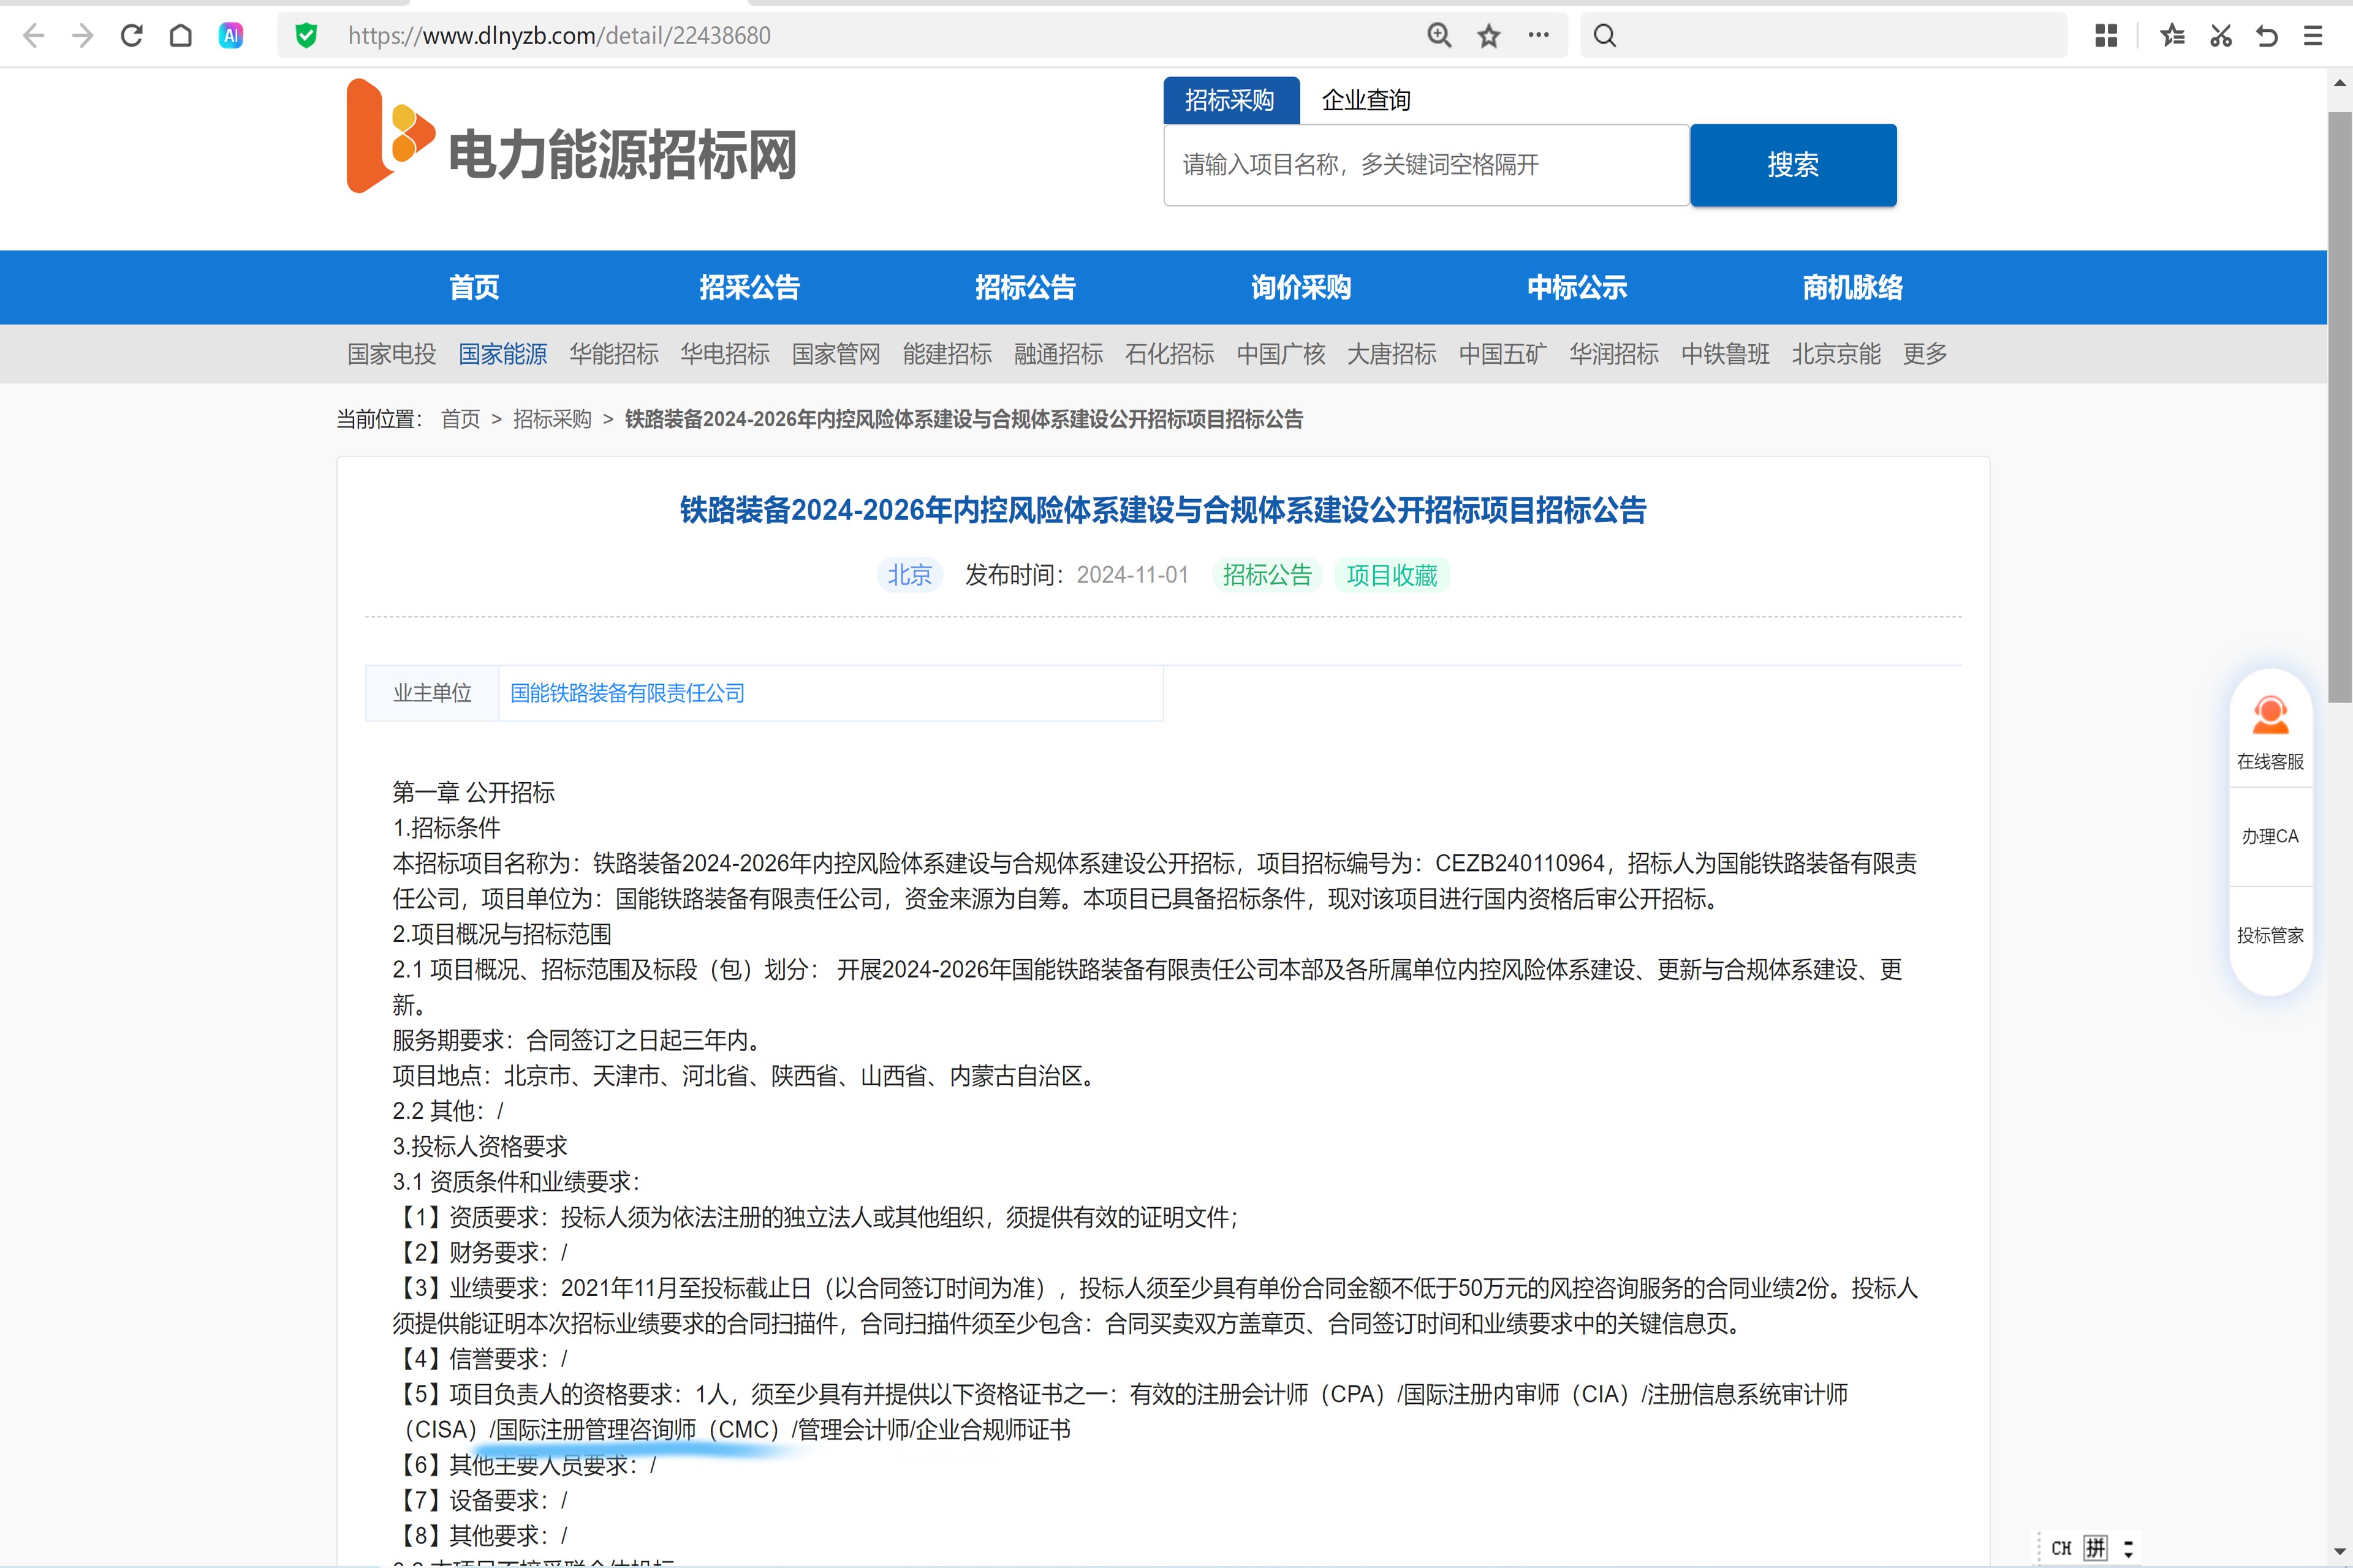Click the green security shield icon
Screen dimensions: 2353x1568
tap(306, 36)
